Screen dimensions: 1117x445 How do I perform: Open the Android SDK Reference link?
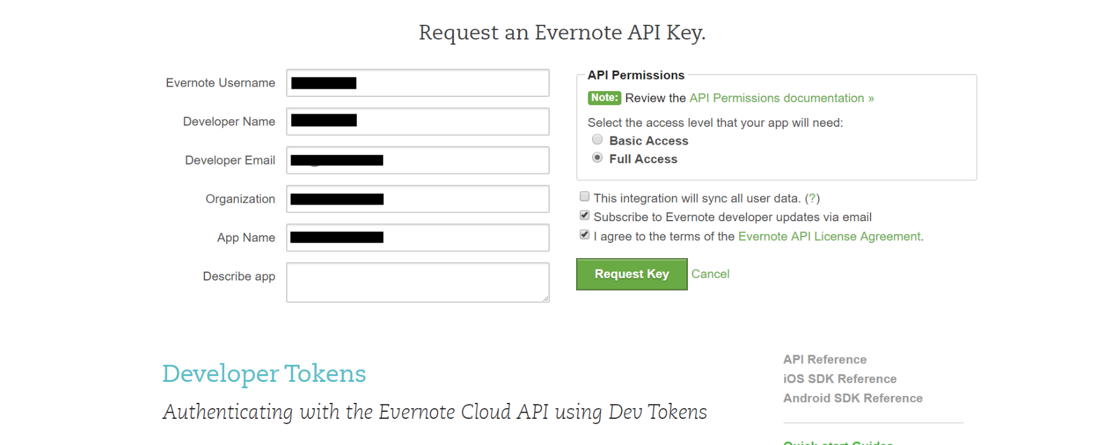pyautogui.click(x=853, y=398)
